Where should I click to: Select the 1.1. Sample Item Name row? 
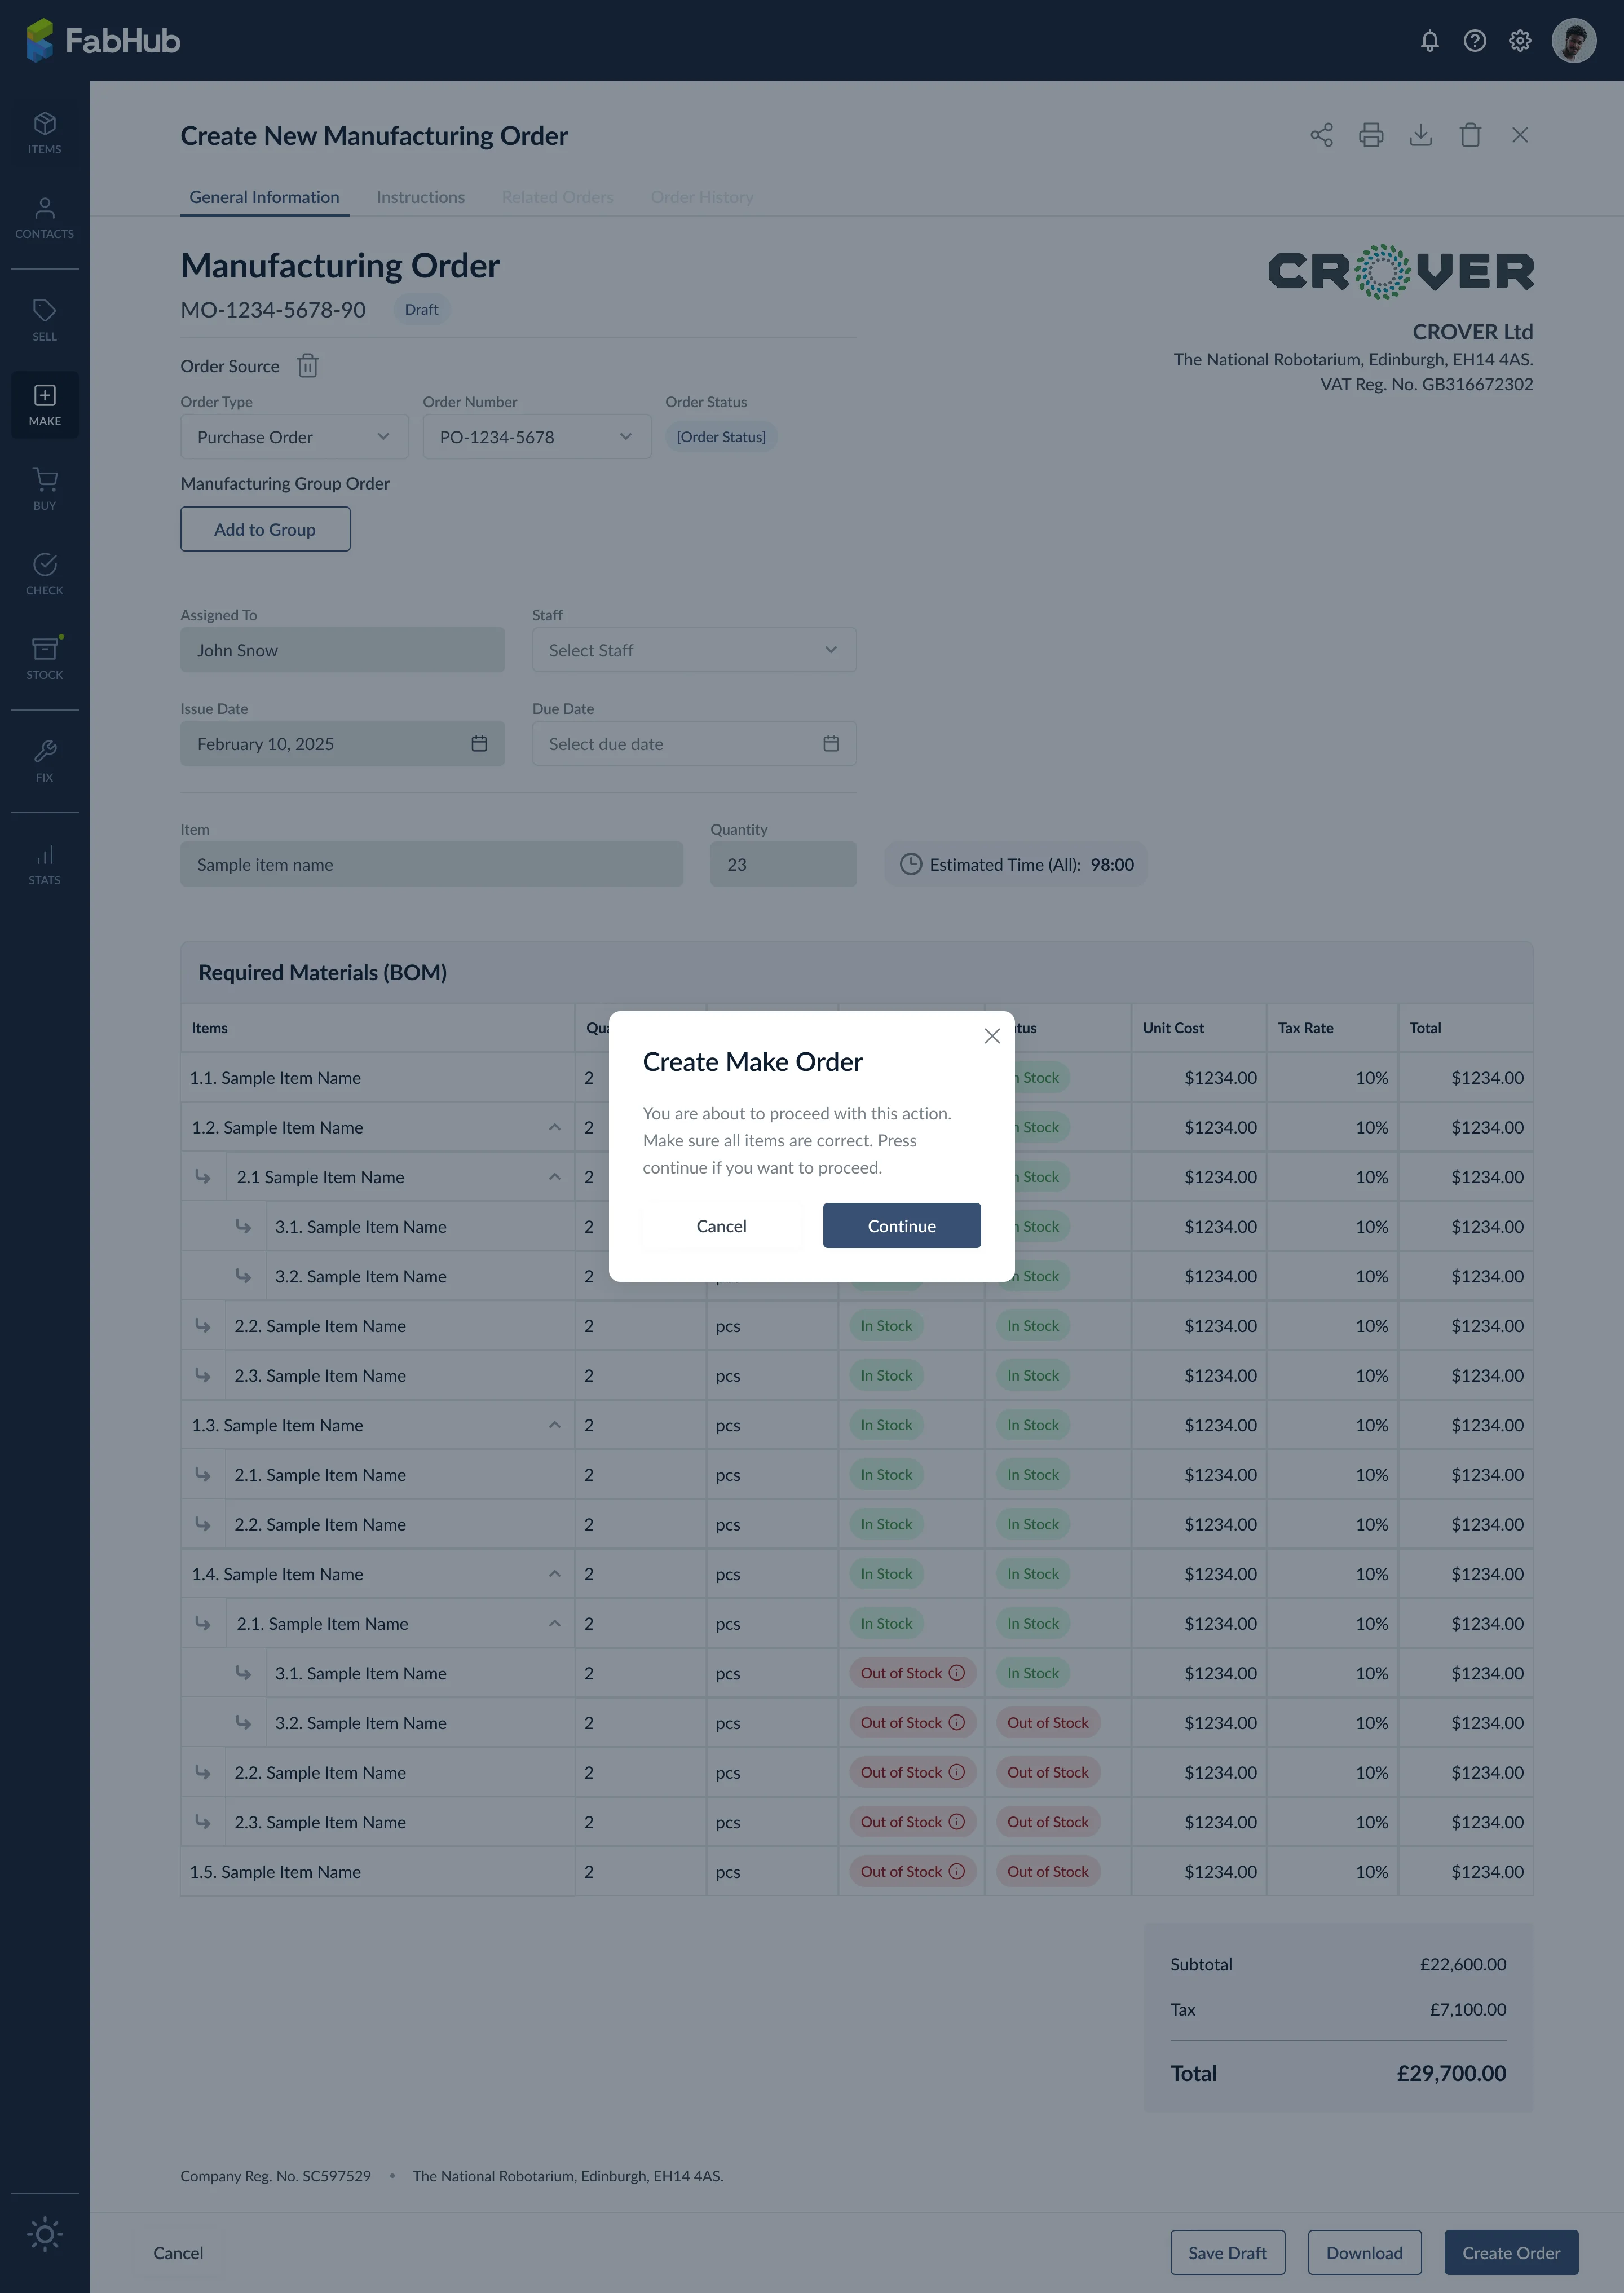[x=856, y=1078]
